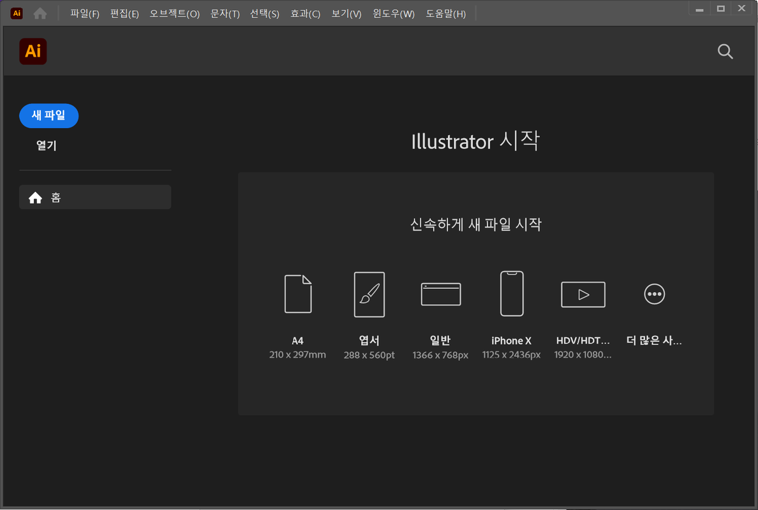Click the 홈 house icon in sidebar
The width and height of the screenshot is (758, 510).
coord(35,198)
